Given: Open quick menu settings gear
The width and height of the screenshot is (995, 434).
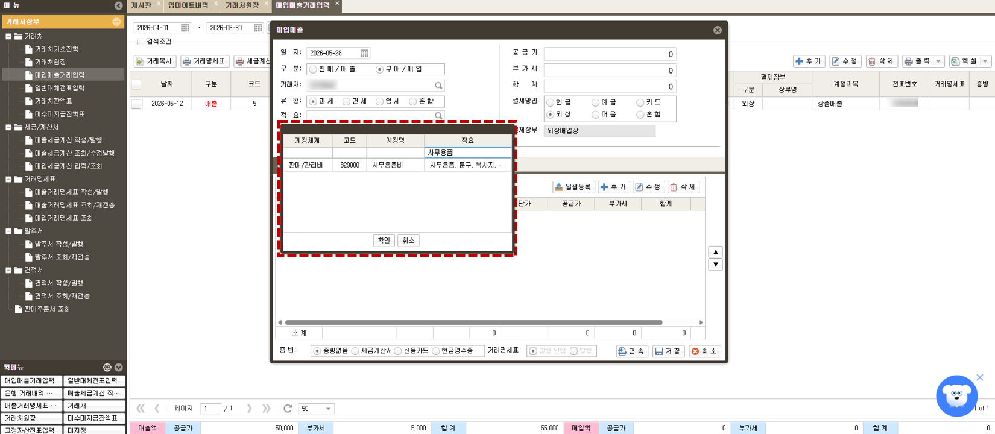Looking at the screenshot, I should coord(107,367).
